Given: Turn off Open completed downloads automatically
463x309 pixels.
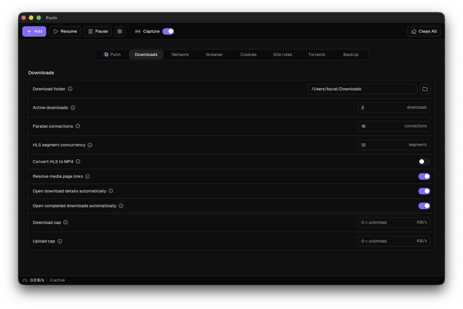Looking at the screenshot, I should tap(424, 206).
